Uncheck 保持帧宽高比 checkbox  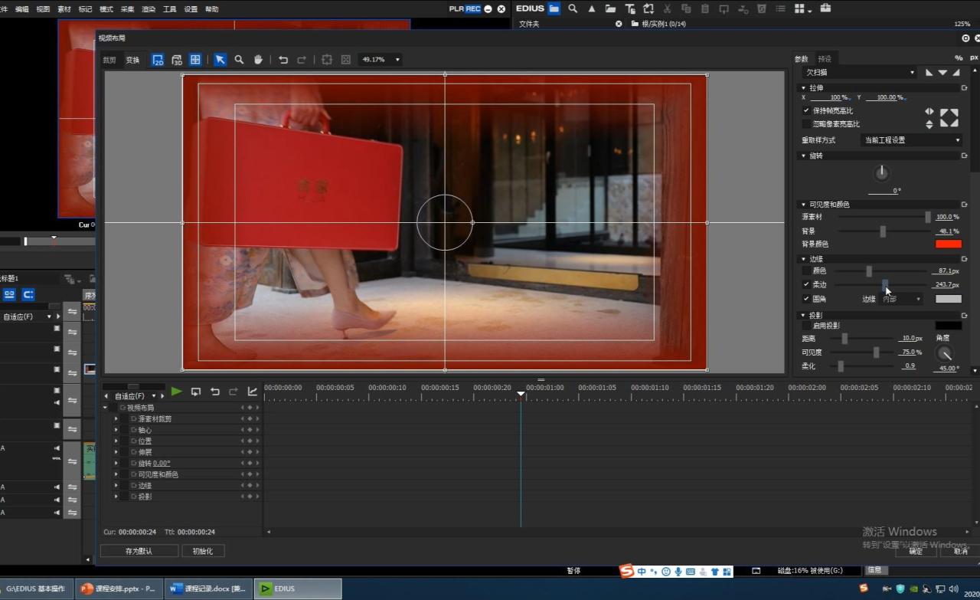pos(806,111)
